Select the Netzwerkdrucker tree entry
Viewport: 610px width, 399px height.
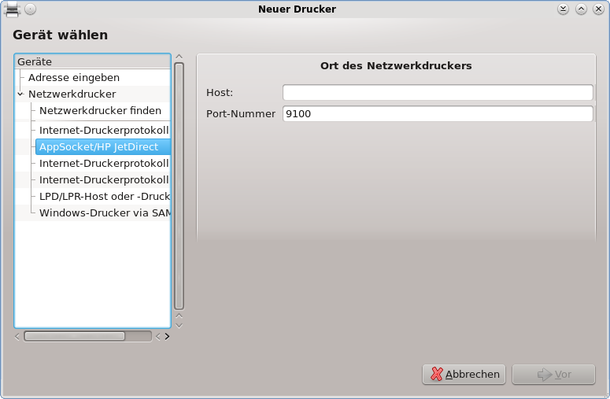72,94
